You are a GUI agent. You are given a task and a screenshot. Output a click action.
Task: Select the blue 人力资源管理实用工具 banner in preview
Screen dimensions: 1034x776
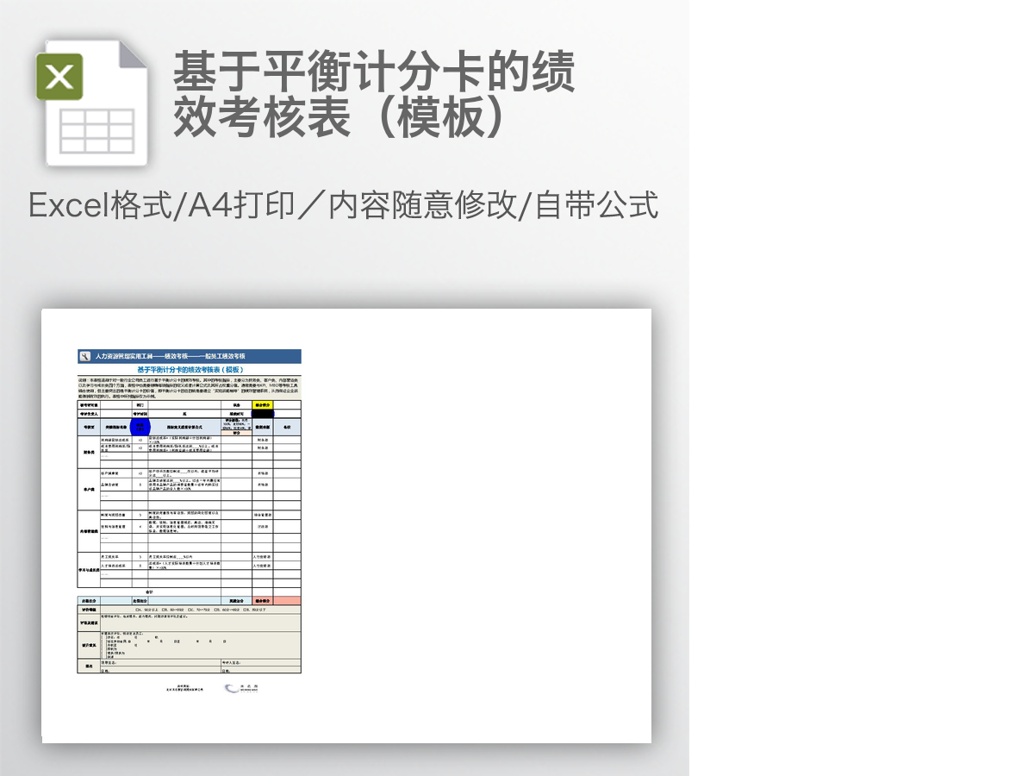189,356
